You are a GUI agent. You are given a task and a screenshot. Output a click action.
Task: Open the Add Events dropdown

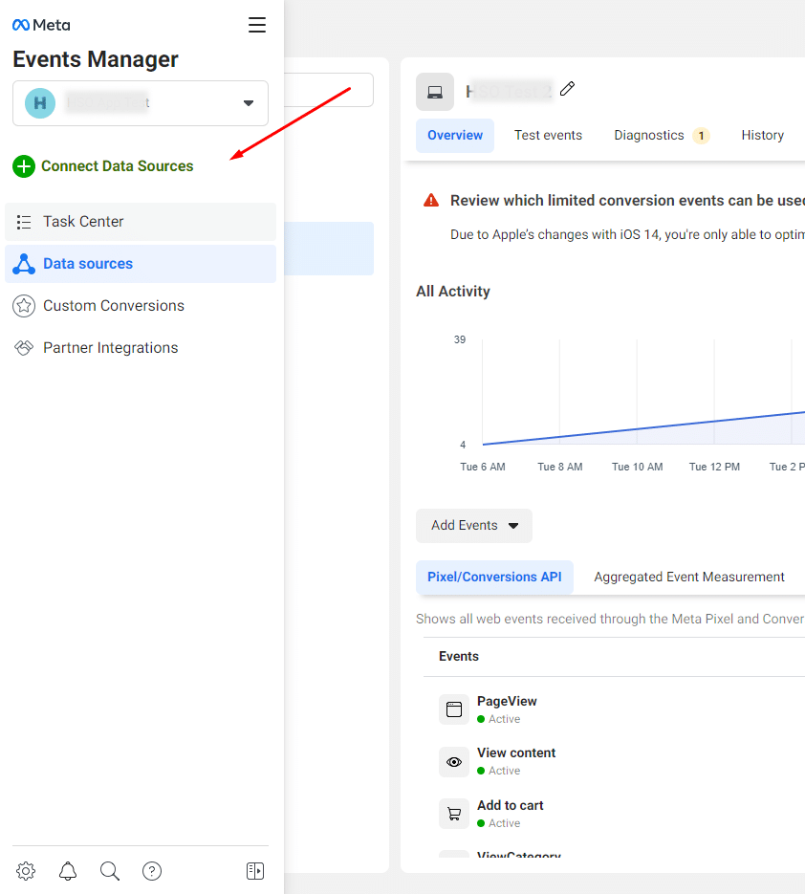[473, 526]
